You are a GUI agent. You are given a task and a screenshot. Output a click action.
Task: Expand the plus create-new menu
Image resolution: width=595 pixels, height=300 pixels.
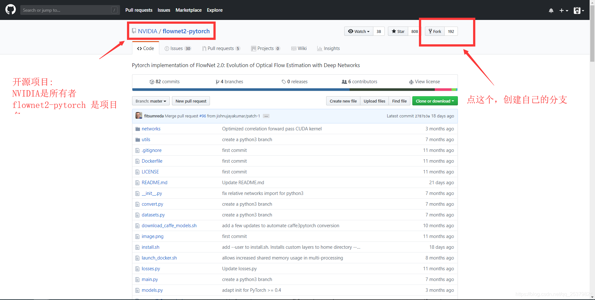tap(564, 10)
